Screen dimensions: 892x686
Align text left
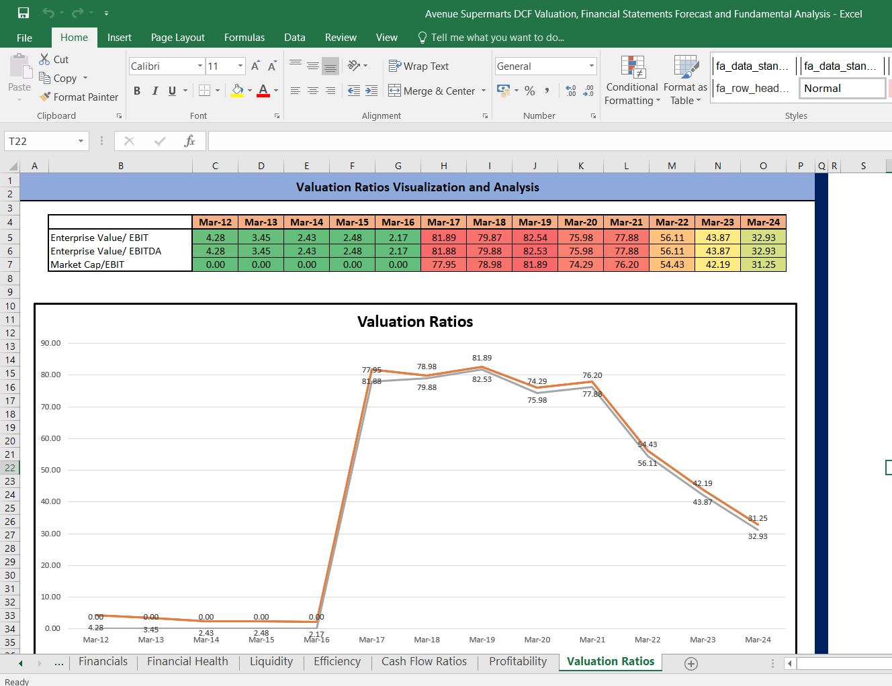[296, 91]
